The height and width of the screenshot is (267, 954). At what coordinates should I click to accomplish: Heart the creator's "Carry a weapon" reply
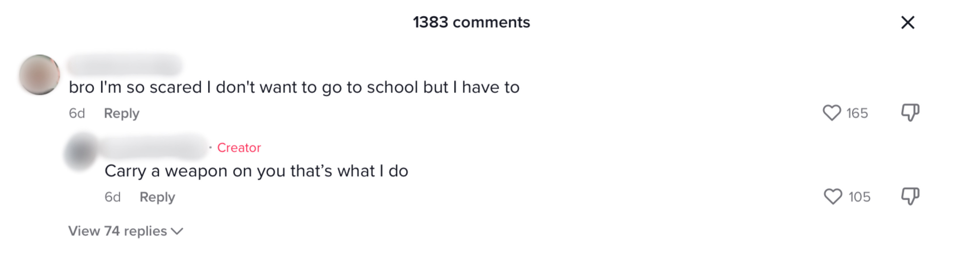(x=832, y=196)
